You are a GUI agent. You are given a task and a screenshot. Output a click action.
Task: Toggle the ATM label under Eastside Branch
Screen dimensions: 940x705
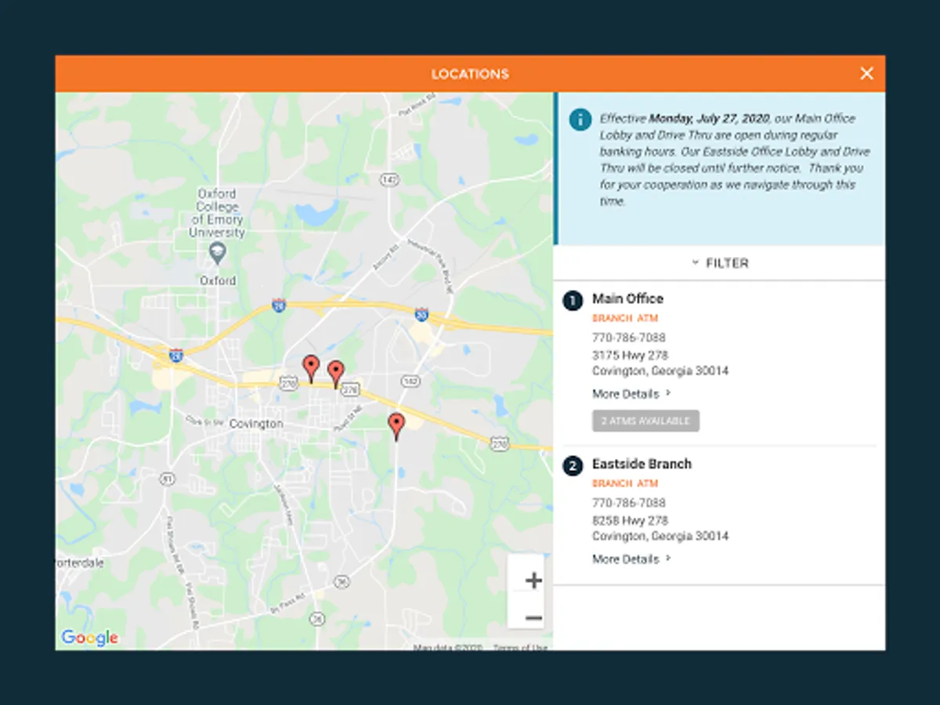646,483
